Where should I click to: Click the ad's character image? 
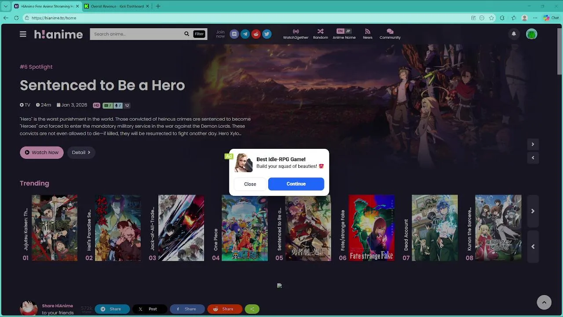pyautogui.click(x=243, y=163)
